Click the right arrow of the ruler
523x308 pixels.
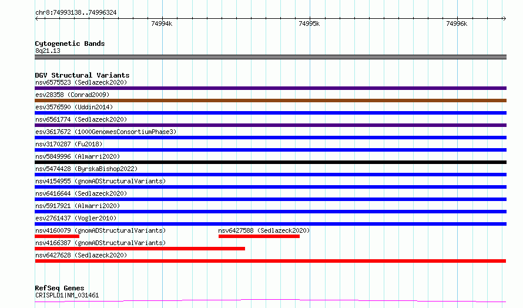tap(505, 19)
